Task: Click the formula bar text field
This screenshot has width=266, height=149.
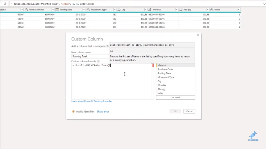Action: click(136, 4)
